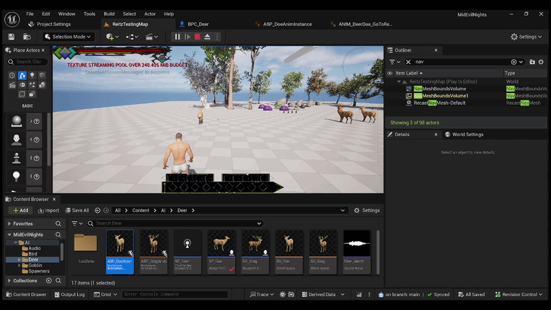Viewport: 551px width, 310px height.
Task: Open the Cinematics clapperboard icon
Action: (x=152, y=37)
